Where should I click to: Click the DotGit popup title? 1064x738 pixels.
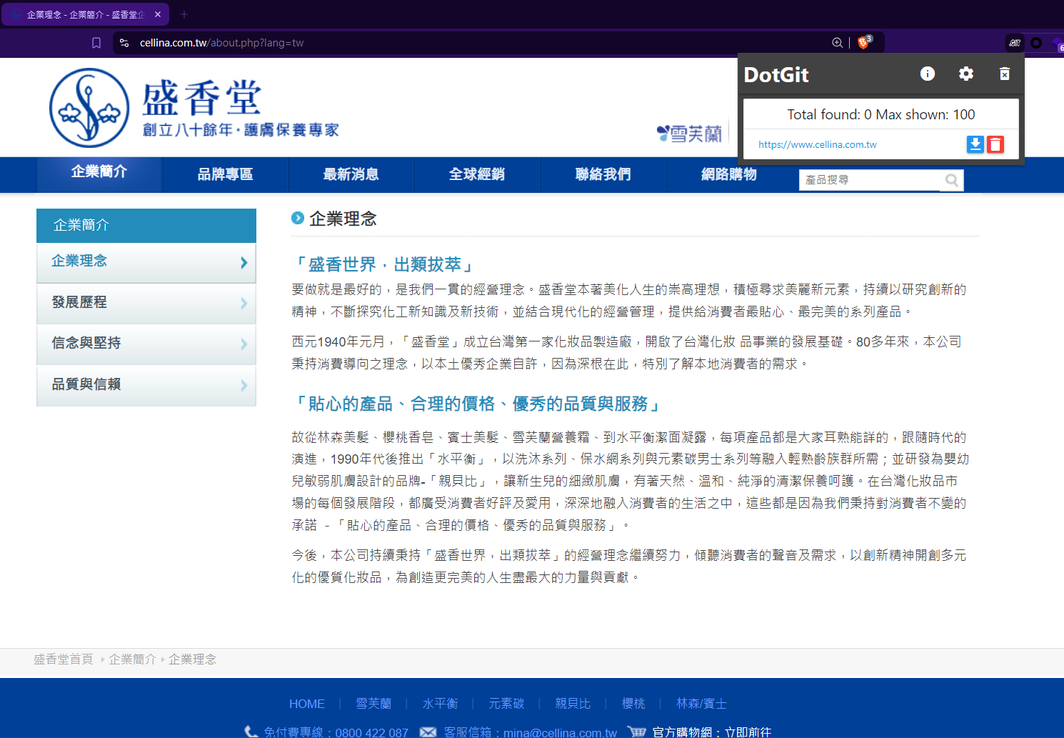(x=776, y=74)
